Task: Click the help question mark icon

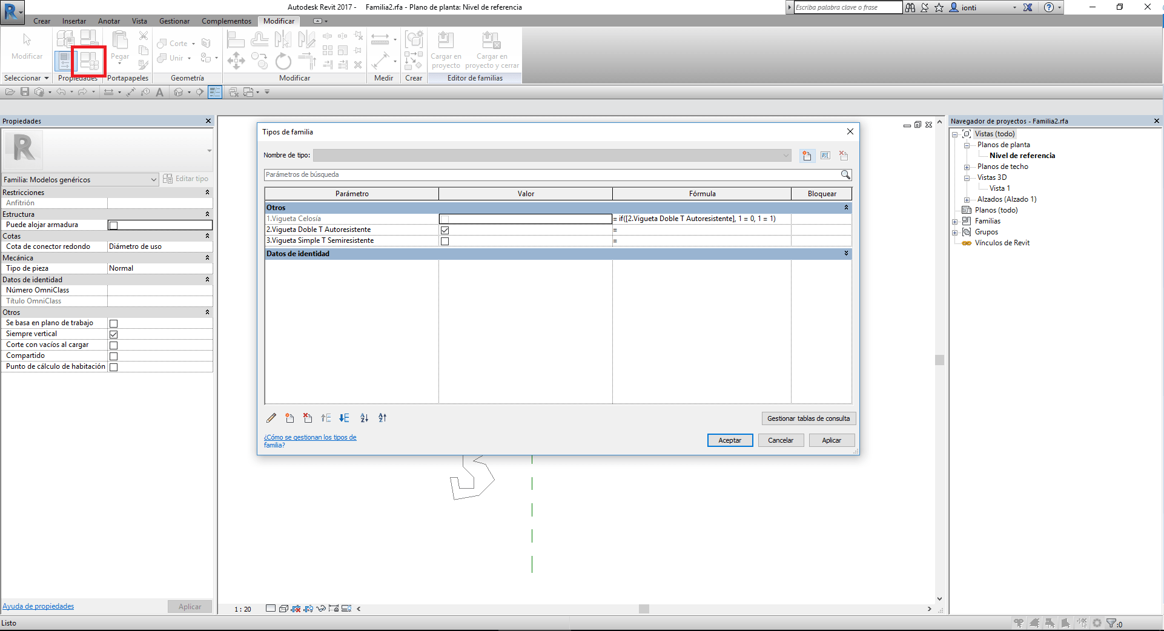Action: tap(1049, 7)
